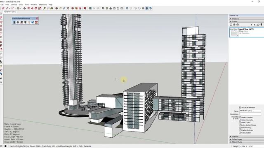The height and width of the screenshot is (148, 264).
Task: Select the Pan hand tool
Action: tap(60, 8)
